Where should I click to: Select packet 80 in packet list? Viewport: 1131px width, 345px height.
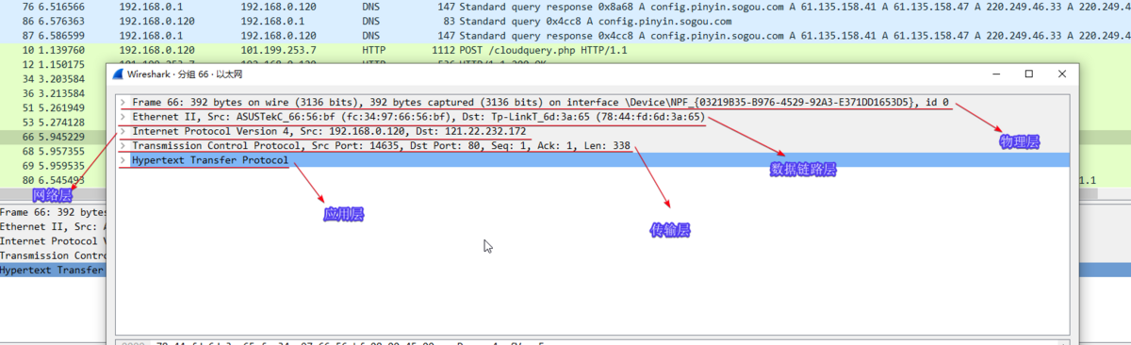(52, 179)
